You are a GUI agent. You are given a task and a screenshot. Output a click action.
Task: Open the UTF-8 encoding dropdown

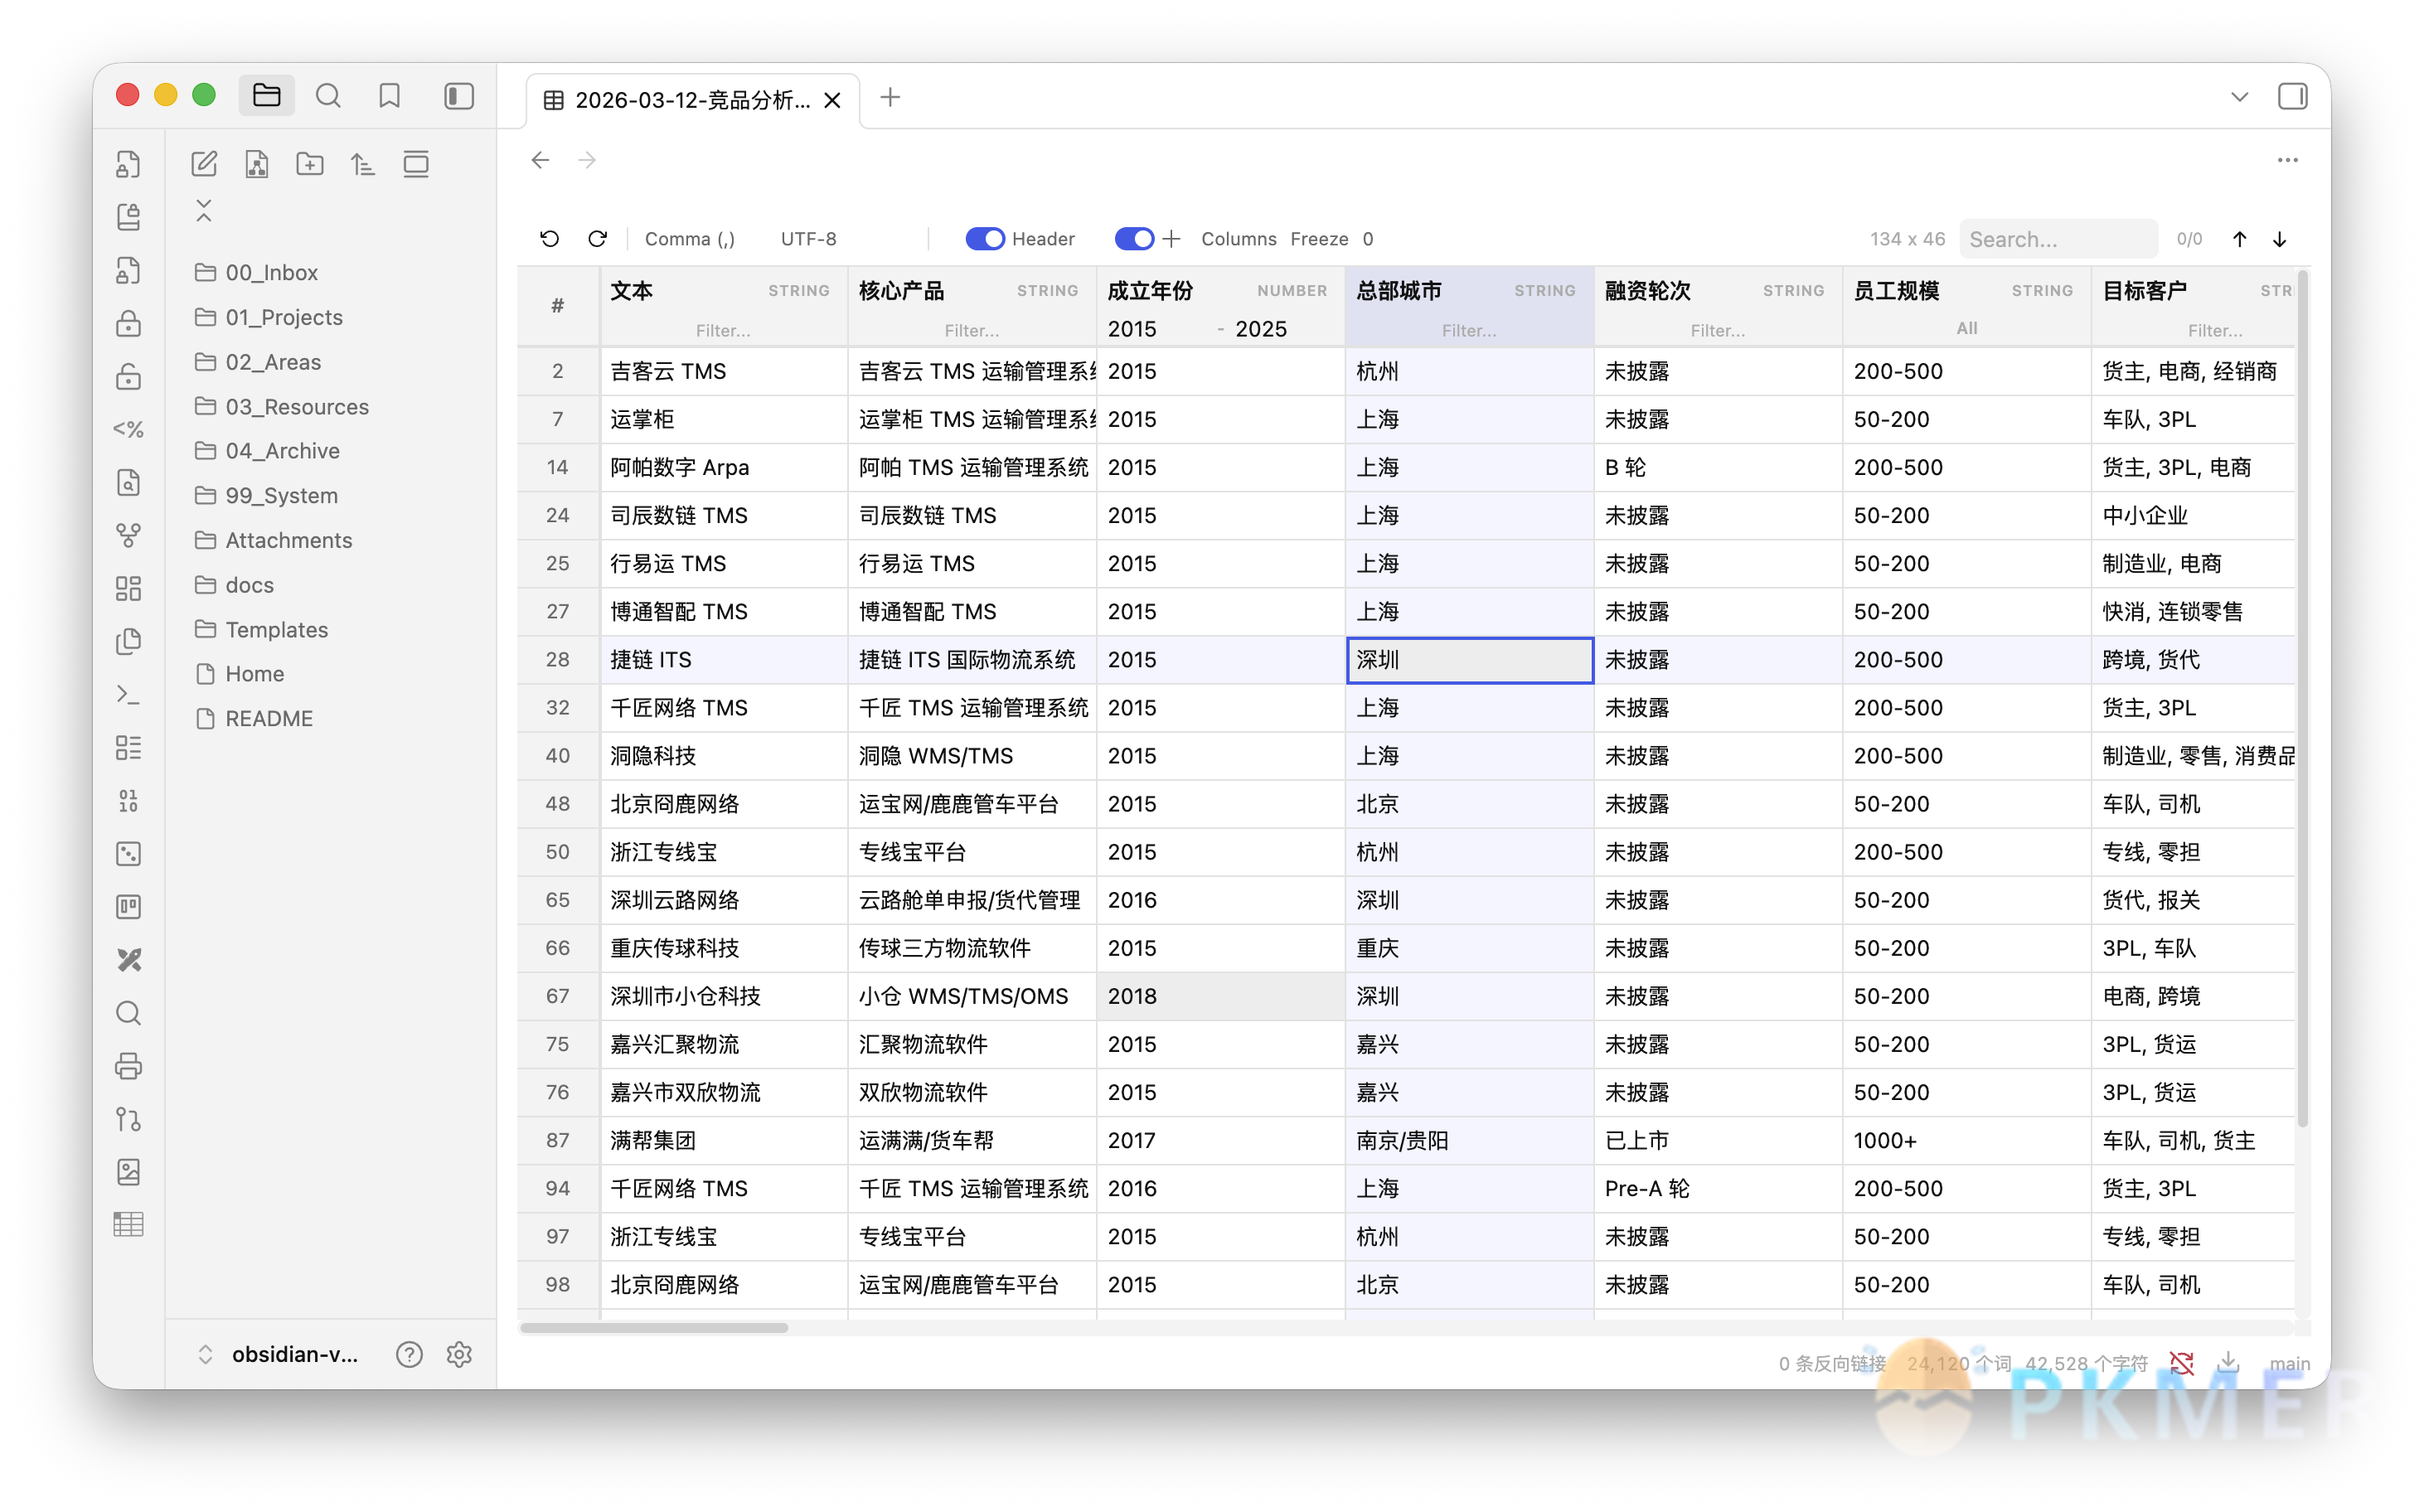tap(808, 239)
